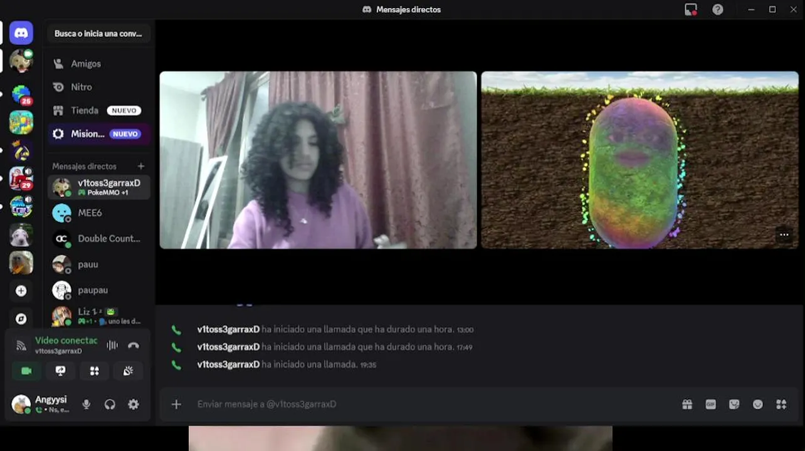Open the MEE6 direct message
This screenshot has width=805, height=451.
tap(98, 213)
